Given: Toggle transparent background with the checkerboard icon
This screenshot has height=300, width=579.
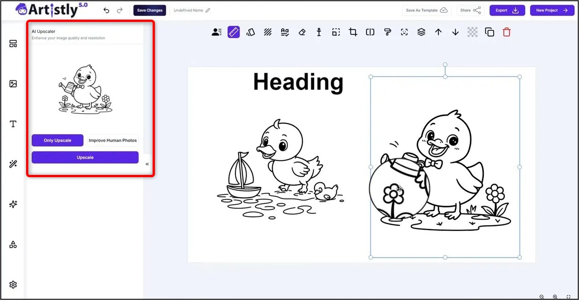Looking at the screenshot, I should click(473, 32).
